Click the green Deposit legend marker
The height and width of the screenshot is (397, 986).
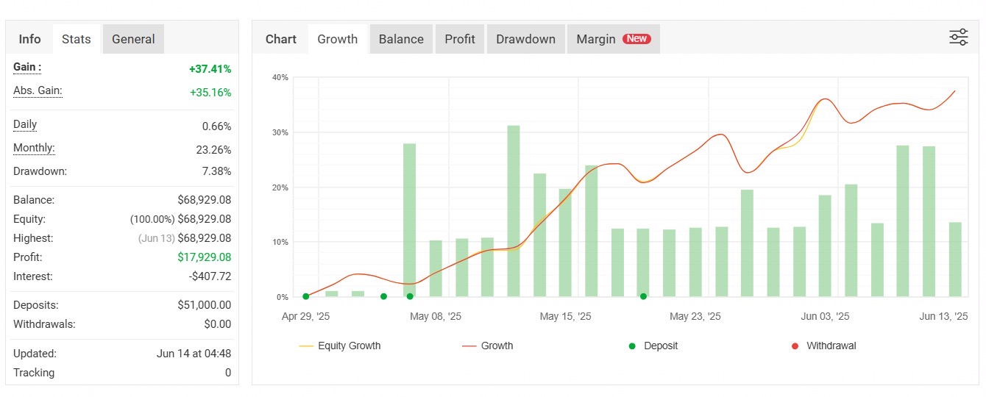(x=631, y=346)
